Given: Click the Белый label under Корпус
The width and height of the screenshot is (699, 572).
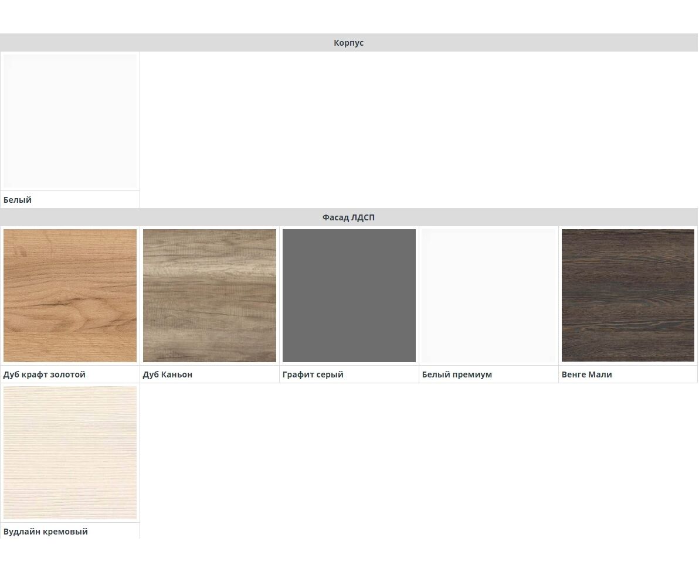Looking at the screenshot, I should point(18,200).
